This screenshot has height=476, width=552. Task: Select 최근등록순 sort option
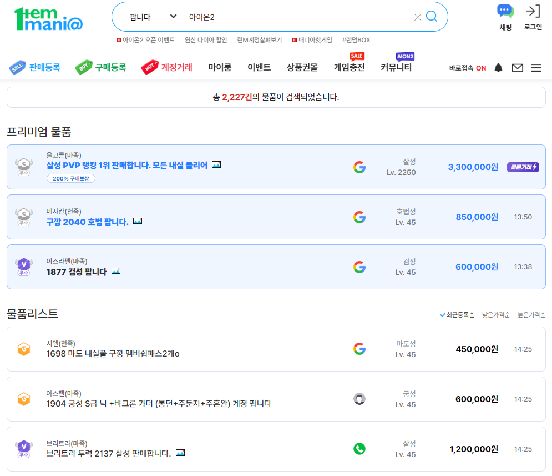click(x=457, y=314)
